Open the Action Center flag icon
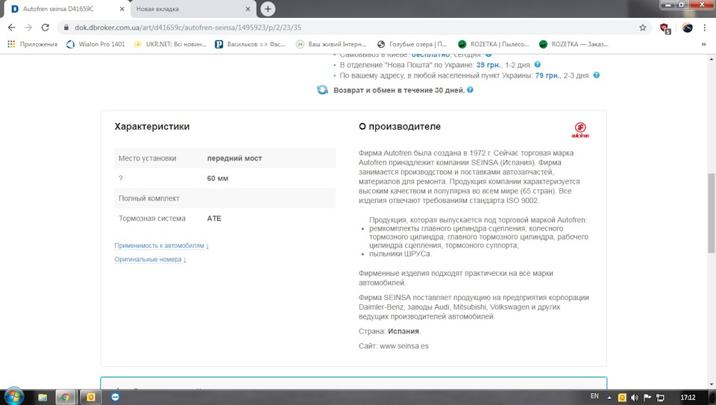This screenshot has width=716, height=405. pyautogui.click(x=647, y=398)
